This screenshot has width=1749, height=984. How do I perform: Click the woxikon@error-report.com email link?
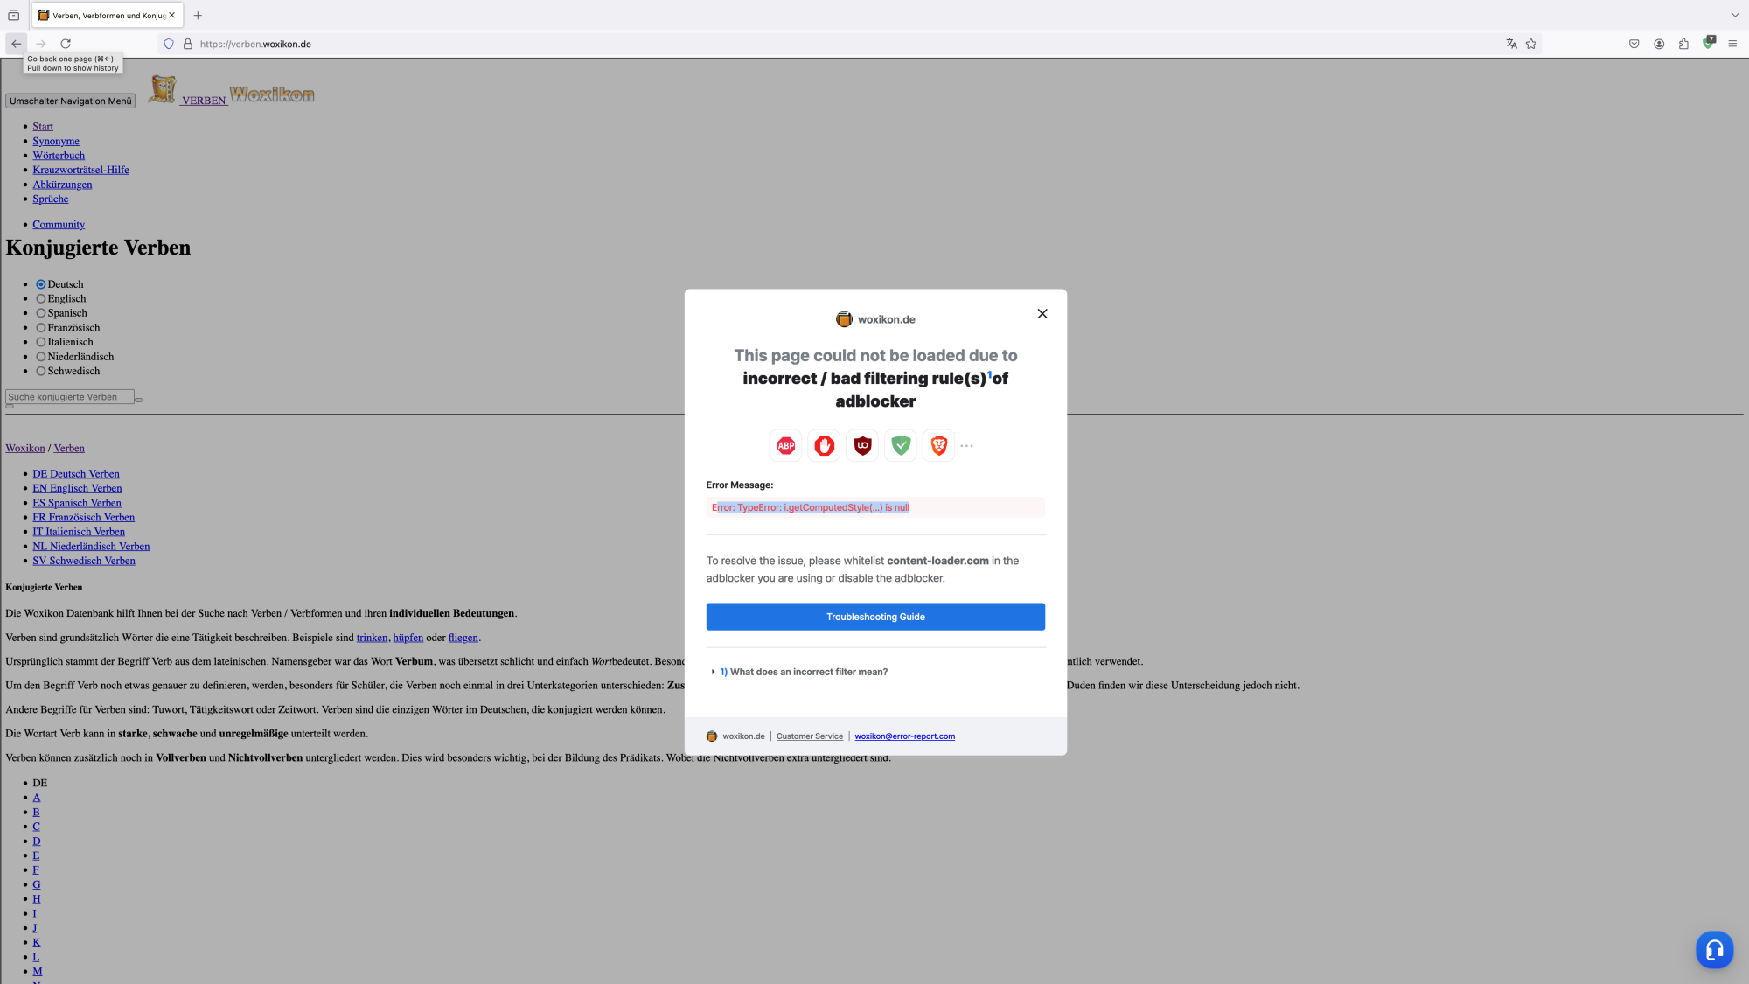tap(904, 736)
